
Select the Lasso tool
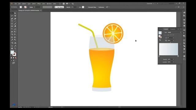point(15,16)
